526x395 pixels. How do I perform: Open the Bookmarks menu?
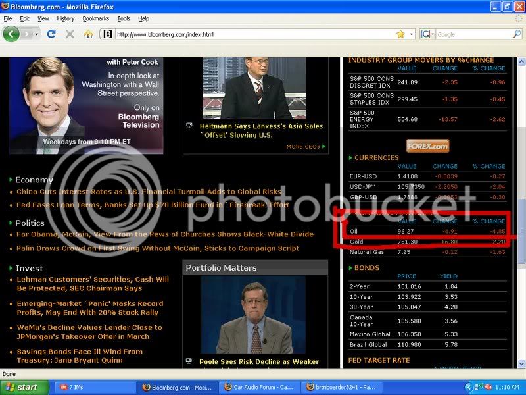(96, 19)
